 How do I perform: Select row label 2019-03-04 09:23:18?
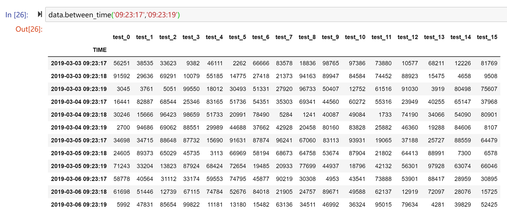pos(79,115)
